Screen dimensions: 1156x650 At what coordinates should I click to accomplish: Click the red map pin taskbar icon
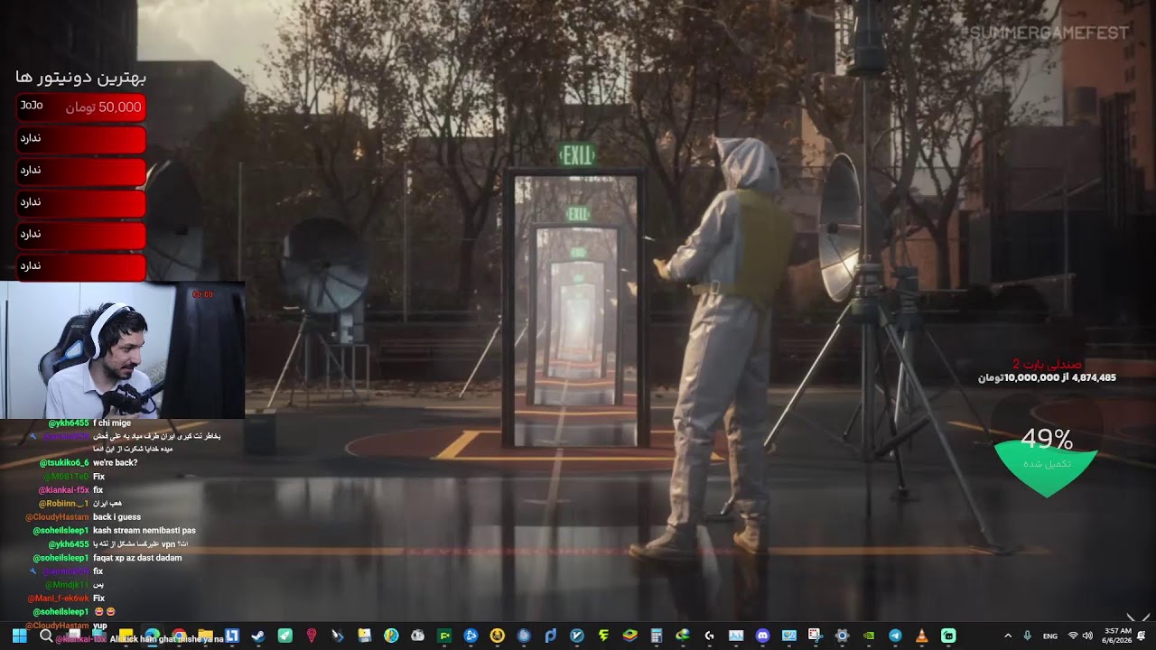tap(312, 636)
